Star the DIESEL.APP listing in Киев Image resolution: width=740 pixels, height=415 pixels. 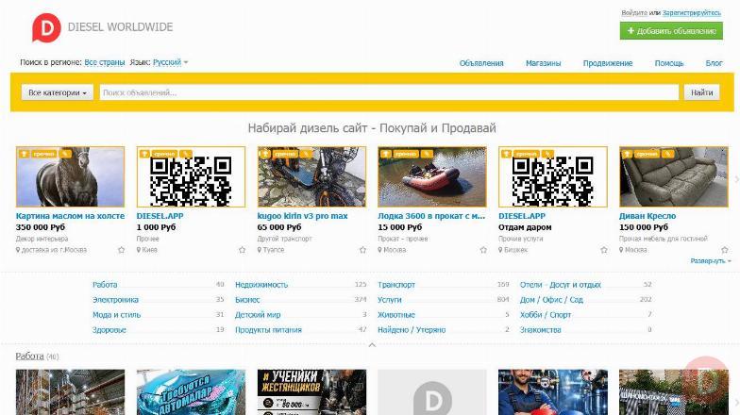pos(242,250)
